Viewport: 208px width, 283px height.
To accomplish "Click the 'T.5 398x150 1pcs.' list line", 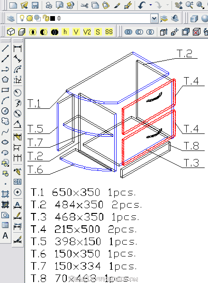I will click(84, 242).
